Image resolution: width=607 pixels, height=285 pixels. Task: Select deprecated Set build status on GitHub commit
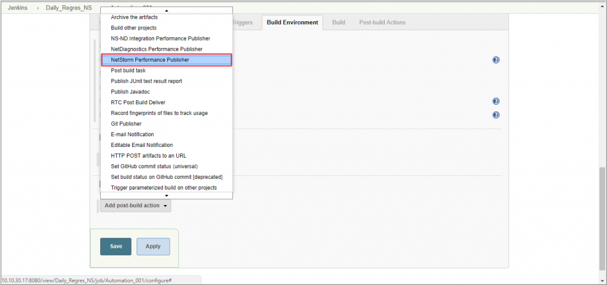click(167, 177)
